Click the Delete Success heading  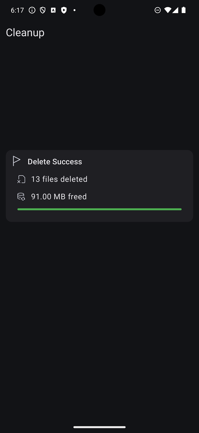(x=55, y=162)
